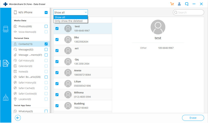Click the Dbz number 13823582634
The image size is (208, 123).
pyautogui.click(x=81, y=42)
